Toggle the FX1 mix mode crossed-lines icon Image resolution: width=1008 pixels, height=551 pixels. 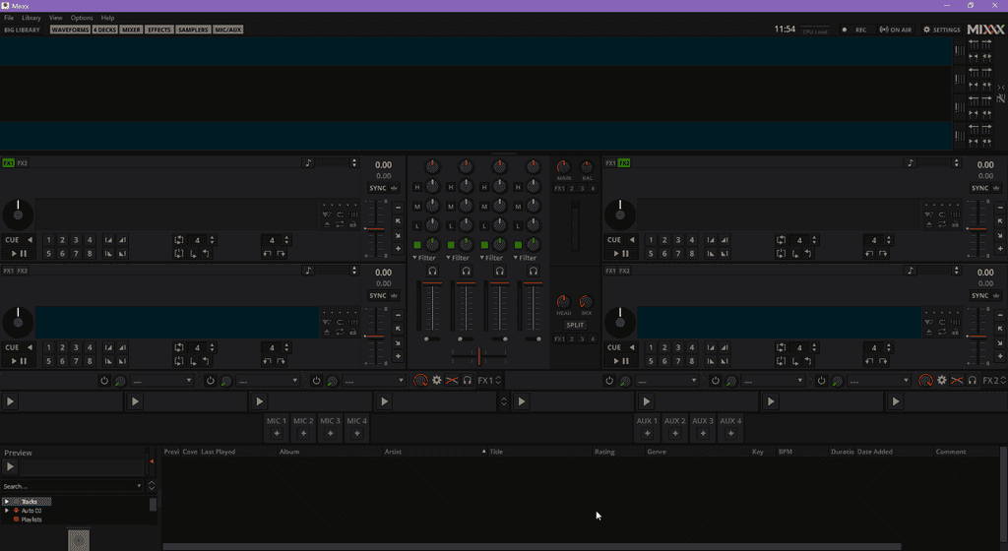(x=452, y=380)
